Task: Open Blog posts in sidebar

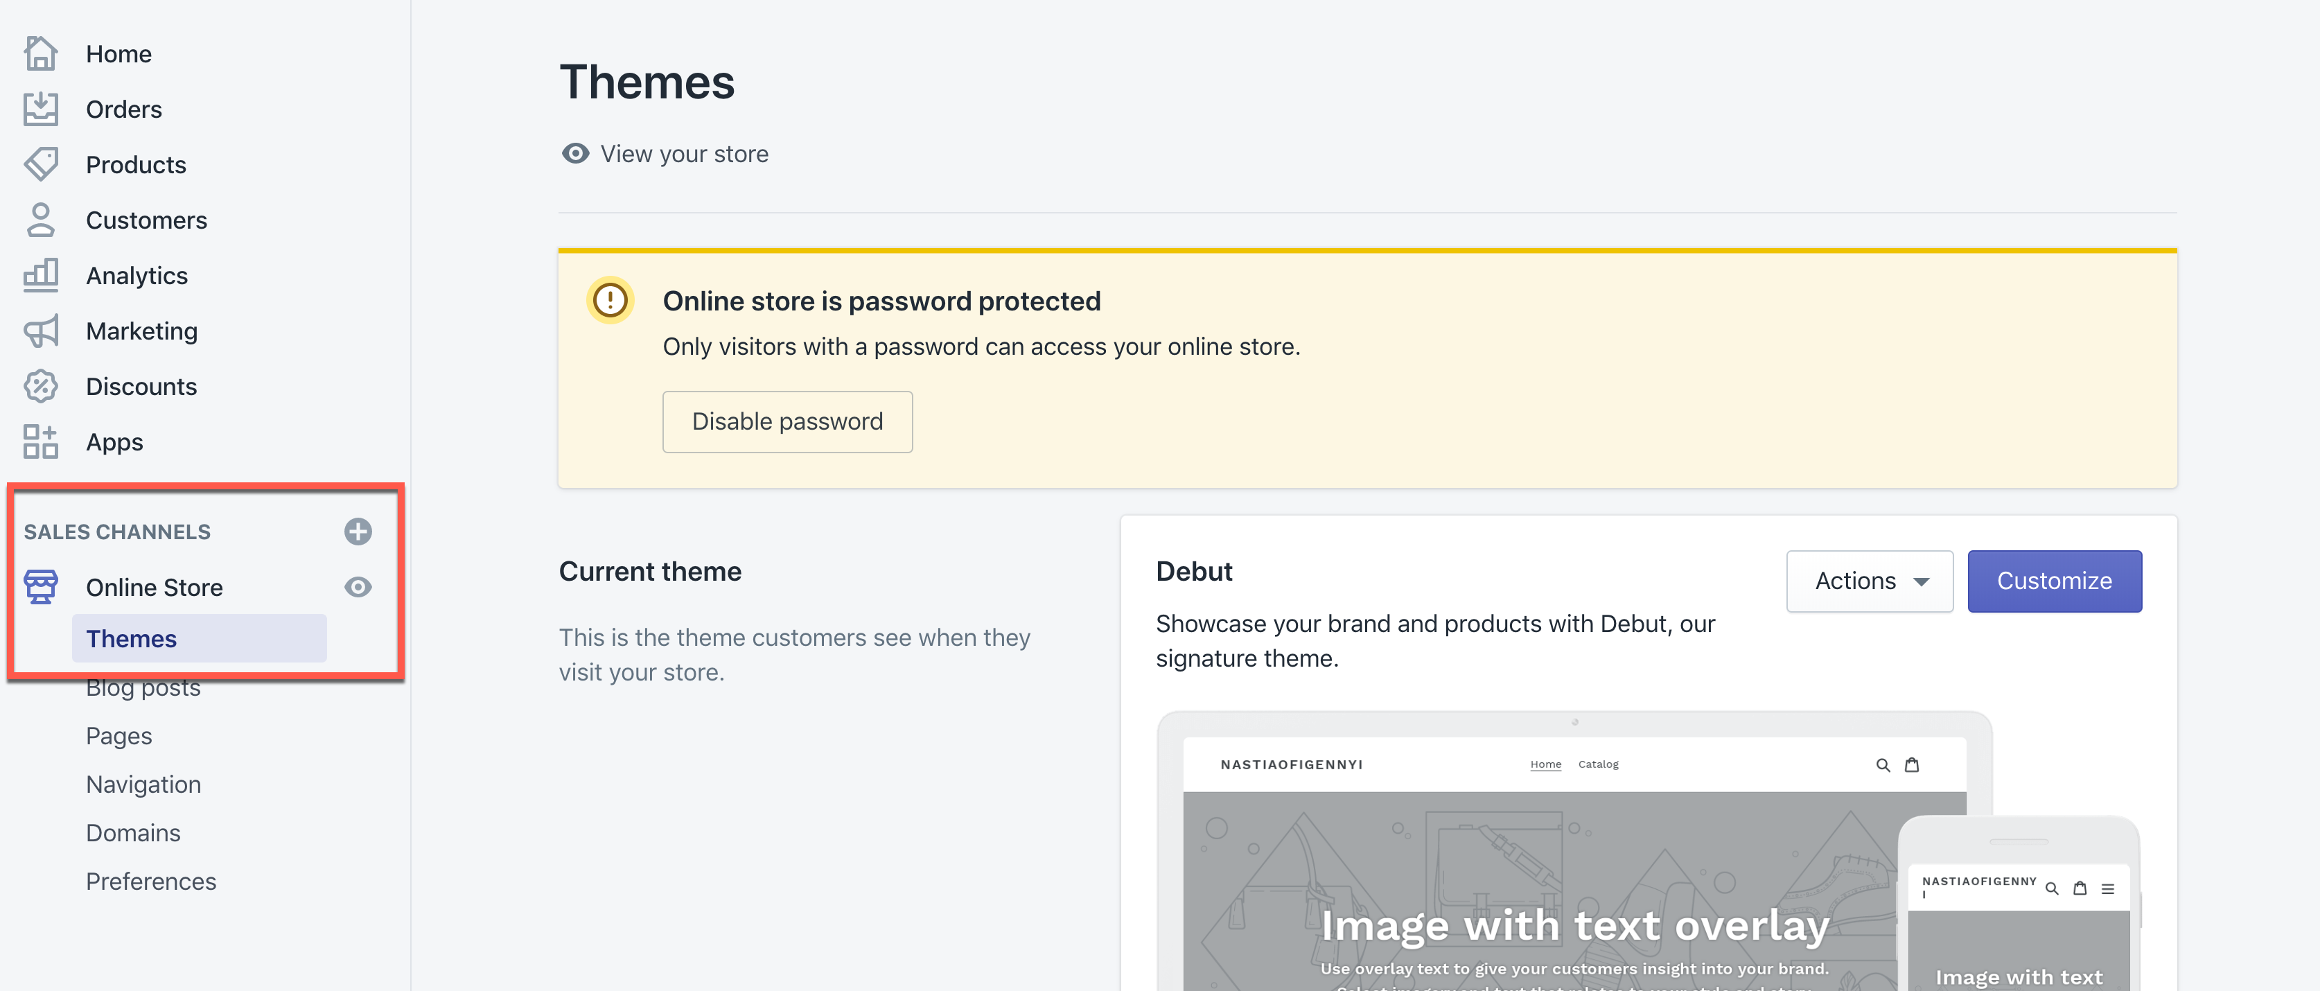Action: (143, 687)
